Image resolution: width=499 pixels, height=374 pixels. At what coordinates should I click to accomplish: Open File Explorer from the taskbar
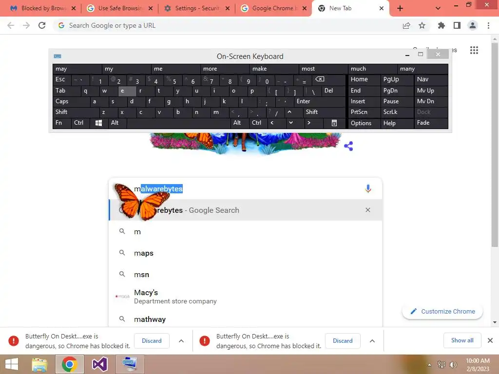tap(39, 364)
